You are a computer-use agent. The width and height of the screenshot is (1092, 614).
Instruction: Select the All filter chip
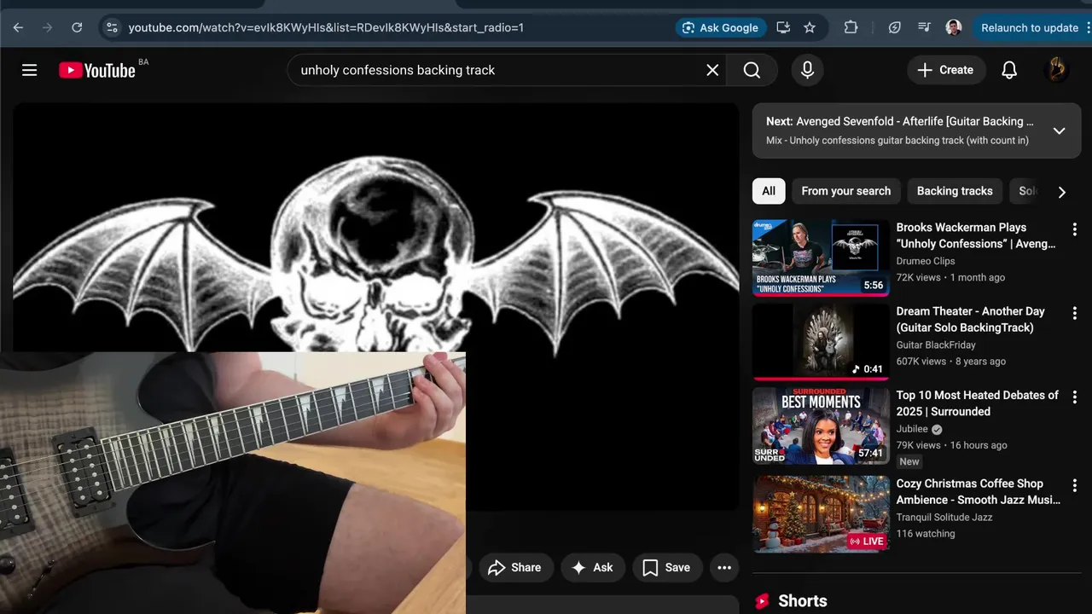[769, 191]
